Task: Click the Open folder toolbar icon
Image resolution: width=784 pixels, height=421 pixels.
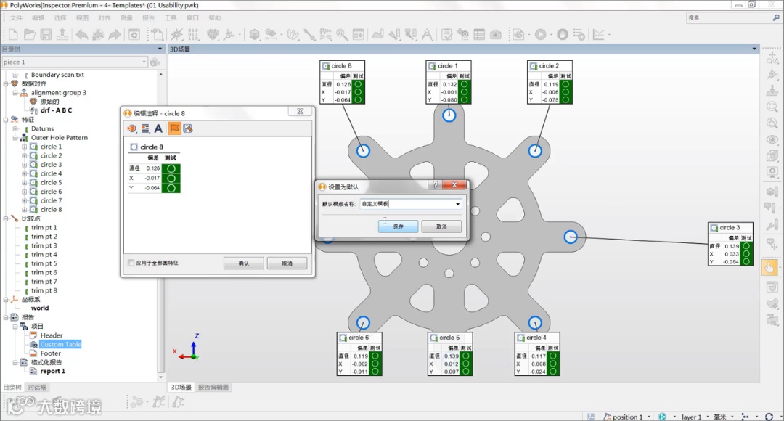Action: (x=30, y=35)
